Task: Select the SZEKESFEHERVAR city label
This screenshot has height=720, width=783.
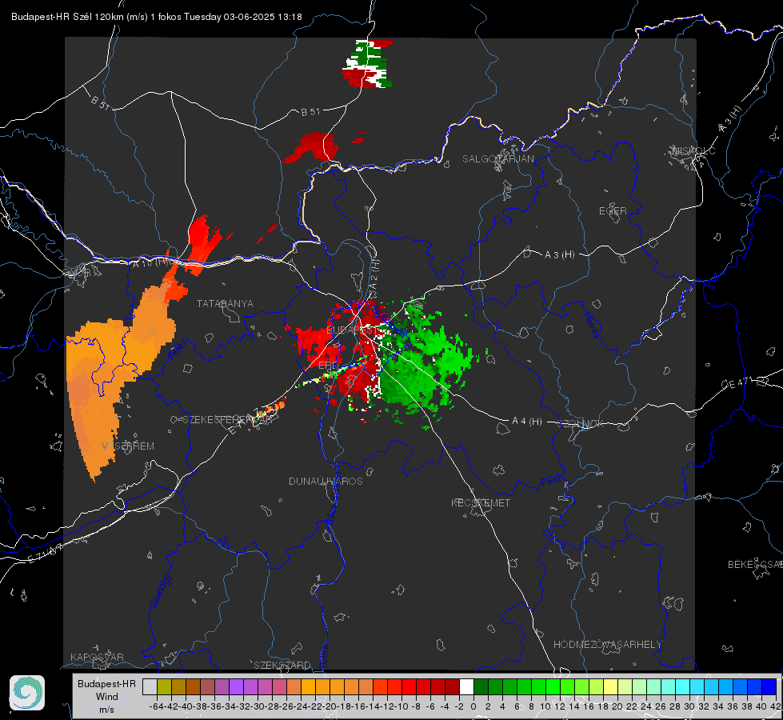Action: point(227,420)
